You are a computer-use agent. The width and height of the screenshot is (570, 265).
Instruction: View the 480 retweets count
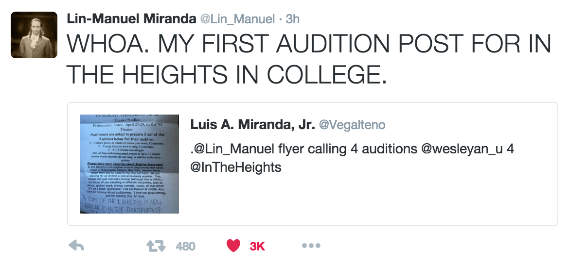185,246
